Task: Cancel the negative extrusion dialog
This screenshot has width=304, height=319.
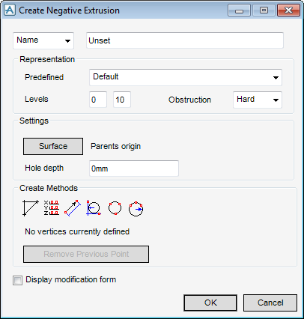Action: point(270,303)
